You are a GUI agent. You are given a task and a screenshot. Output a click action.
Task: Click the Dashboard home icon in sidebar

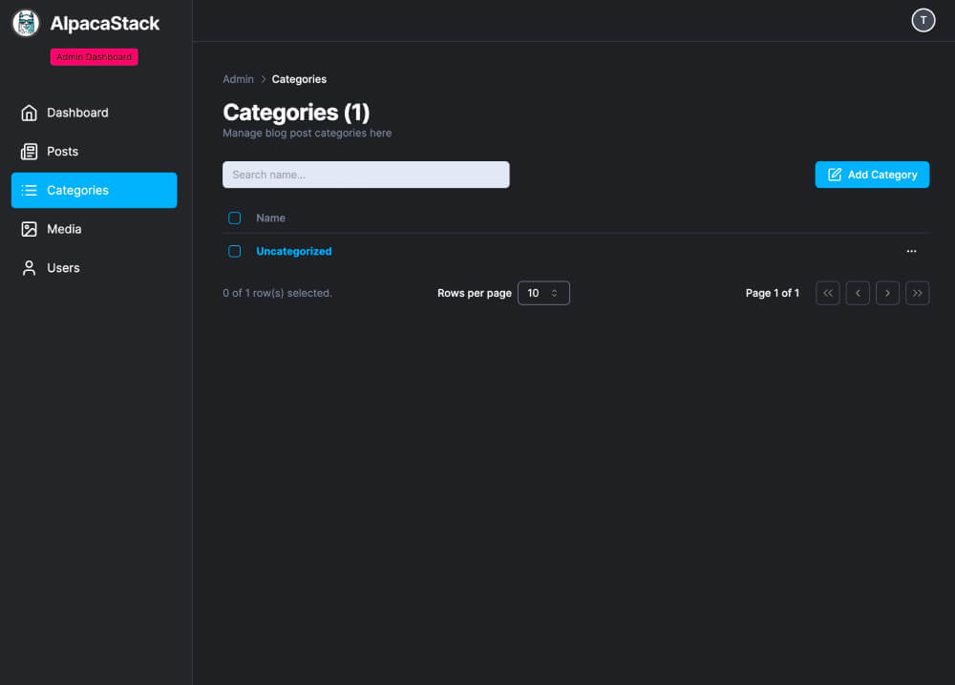click(30, 113)
